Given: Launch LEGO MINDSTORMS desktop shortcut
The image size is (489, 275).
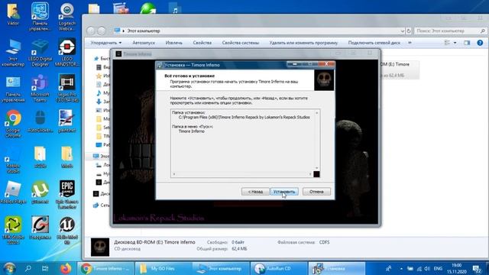Looking at the screenshot, I should [66, 53].
